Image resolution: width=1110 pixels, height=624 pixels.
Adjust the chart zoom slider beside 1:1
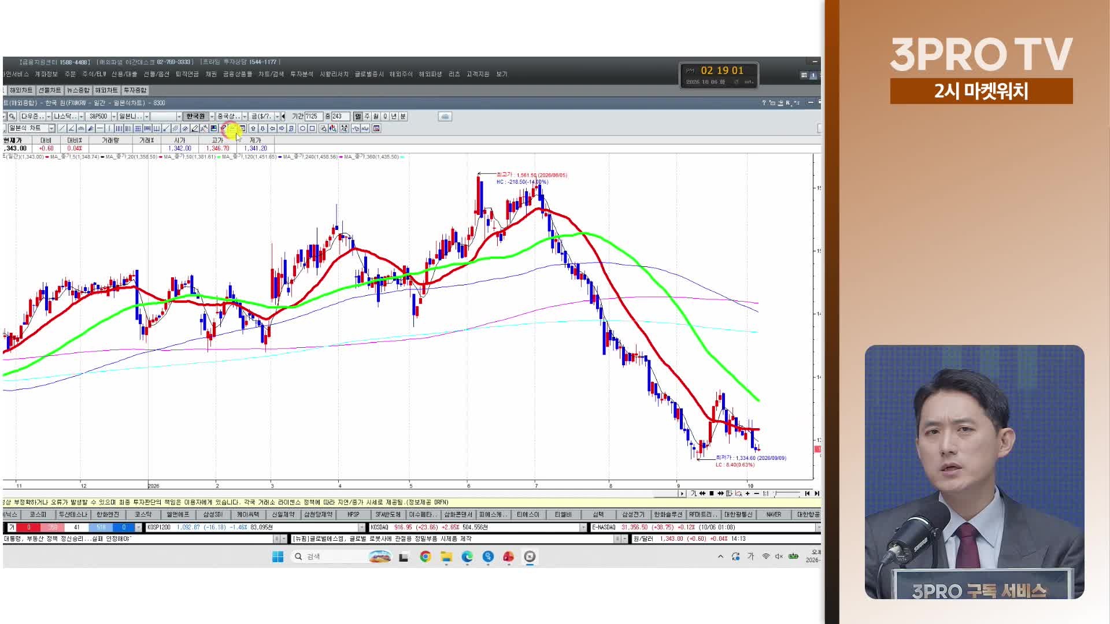(787, 493)
